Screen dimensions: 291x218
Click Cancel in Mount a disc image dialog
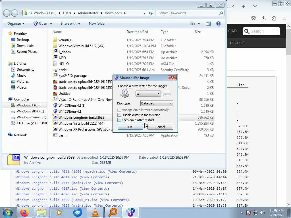160,127
